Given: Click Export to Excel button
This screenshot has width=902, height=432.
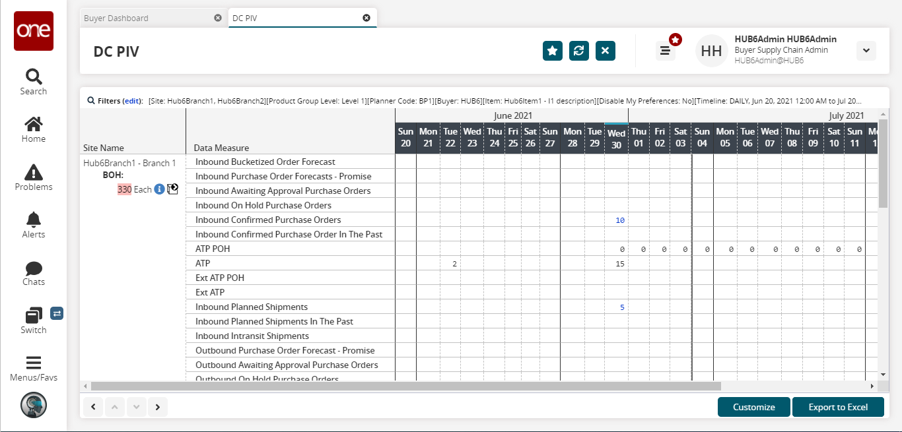Looking at the screenshot, I should click(838, 407).
